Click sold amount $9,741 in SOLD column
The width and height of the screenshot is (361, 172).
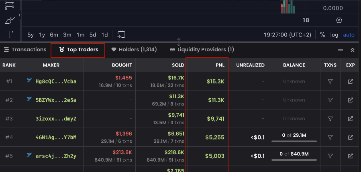point(176,115)
